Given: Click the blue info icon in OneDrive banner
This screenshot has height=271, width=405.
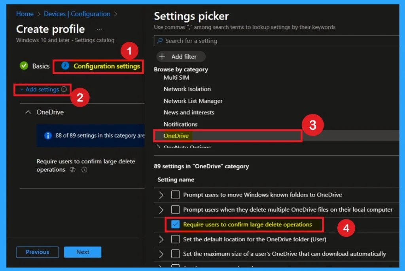Looking at the screenshot, I should 48,136.
